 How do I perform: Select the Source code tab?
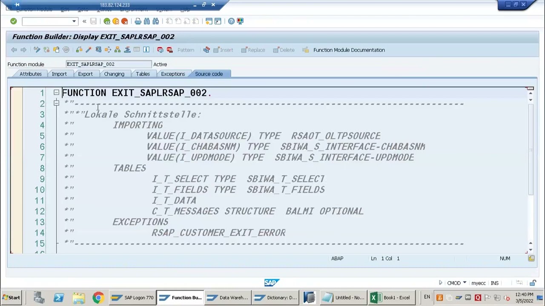209,74
